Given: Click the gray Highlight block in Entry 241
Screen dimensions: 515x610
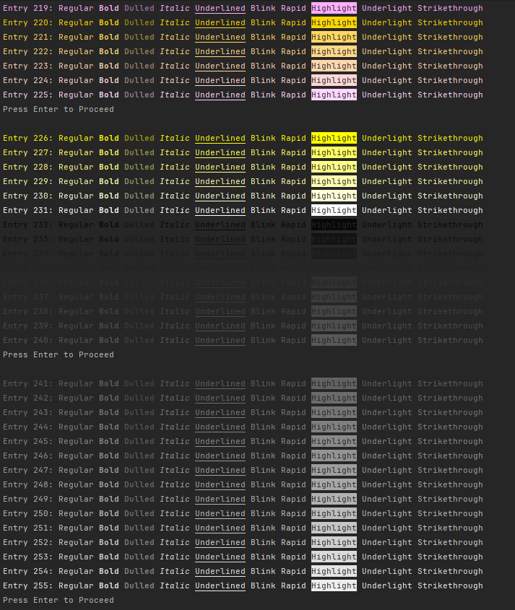Looking at the screenshot, I should point(334,383).
